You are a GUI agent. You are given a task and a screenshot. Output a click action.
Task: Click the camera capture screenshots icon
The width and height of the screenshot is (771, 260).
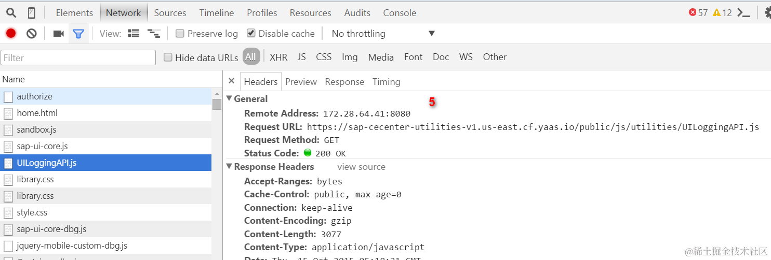59,34
